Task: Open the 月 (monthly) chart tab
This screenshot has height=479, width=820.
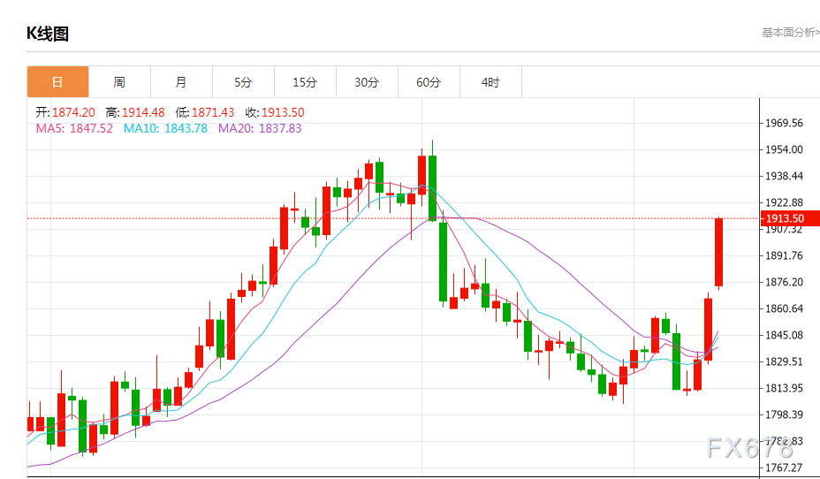Action: pos(181,82)
